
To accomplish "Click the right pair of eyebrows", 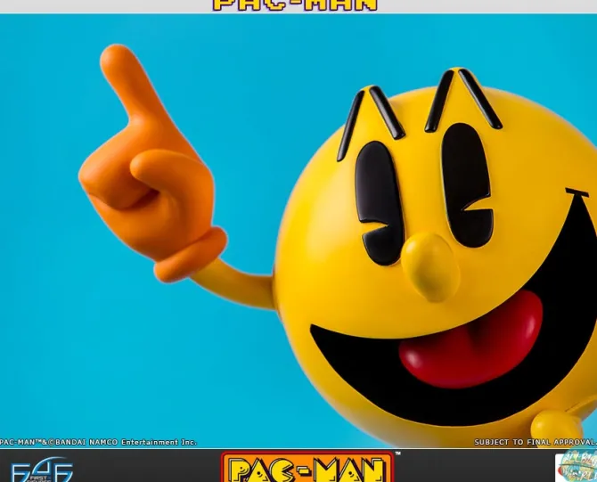I will pyautogui.click(x=463, y=96).
